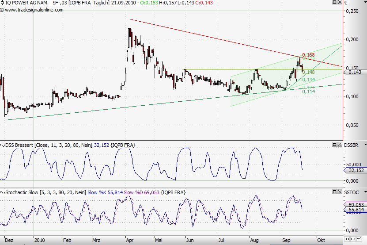The image size is (367, 245).
Task: Click the date 21.09.2010 in header
Action: tap(124, 3)
